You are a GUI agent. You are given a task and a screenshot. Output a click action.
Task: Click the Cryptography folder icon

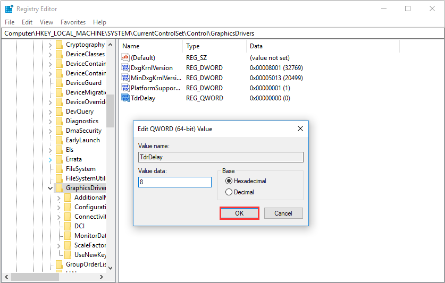(60, 45)
